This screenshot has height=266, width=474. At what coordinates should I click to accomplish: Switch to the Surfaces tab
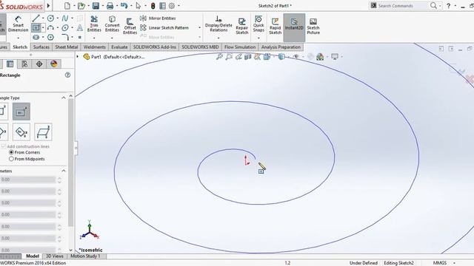pyautogui.click(x=41, y=47)
